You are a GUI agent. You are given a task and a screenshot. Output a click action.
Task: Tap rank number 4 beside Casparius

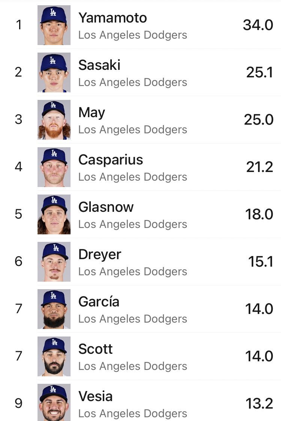[18, 167]
